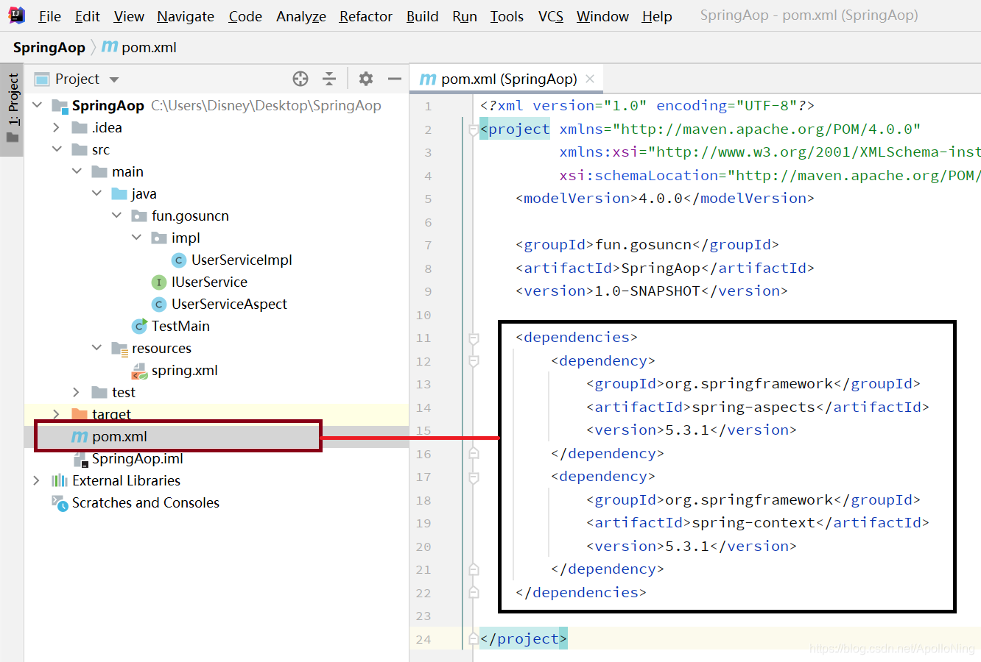Click the fun.gosuncn package icon

(139, 216)
